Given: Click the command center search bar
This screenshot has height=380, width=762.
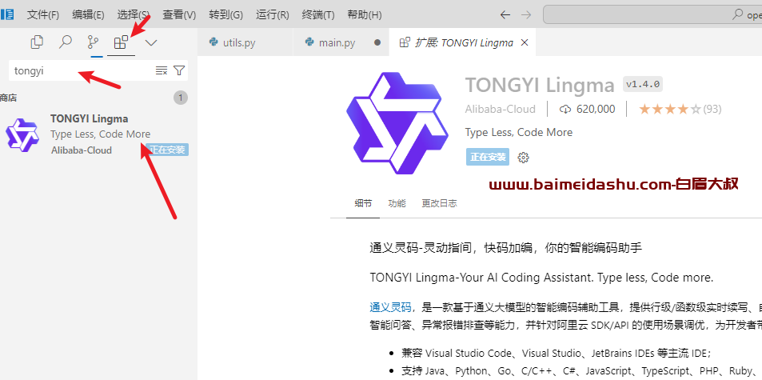Looking at the screenshot, I should point(652,14).
